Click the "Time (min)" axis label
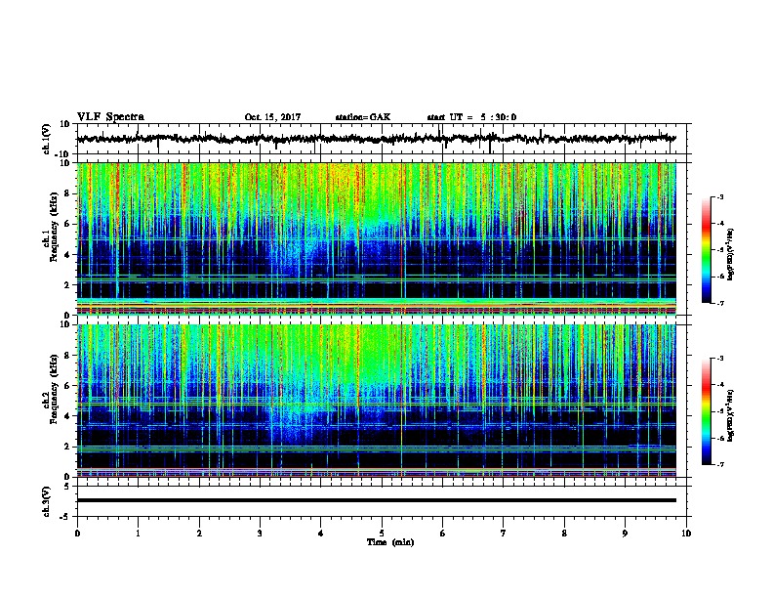The height and width of the screenshot is (598, 773). tap(390, 542)
